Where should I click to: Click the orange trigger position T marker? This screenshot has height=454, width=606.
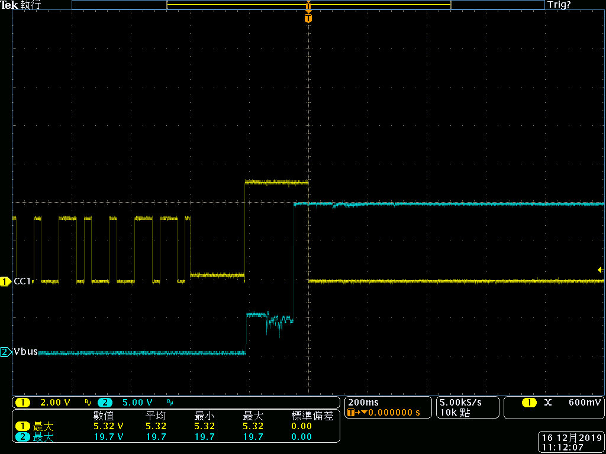point(308,18)
